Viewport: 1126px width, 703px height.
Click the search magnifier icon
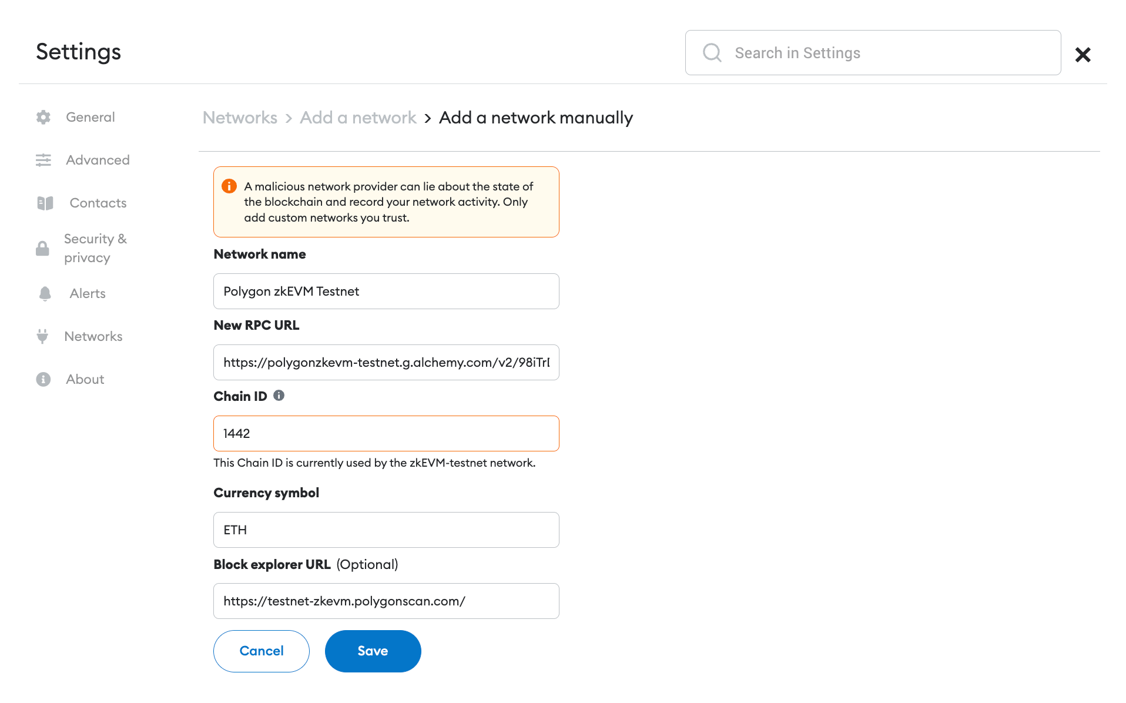(712, 52)
